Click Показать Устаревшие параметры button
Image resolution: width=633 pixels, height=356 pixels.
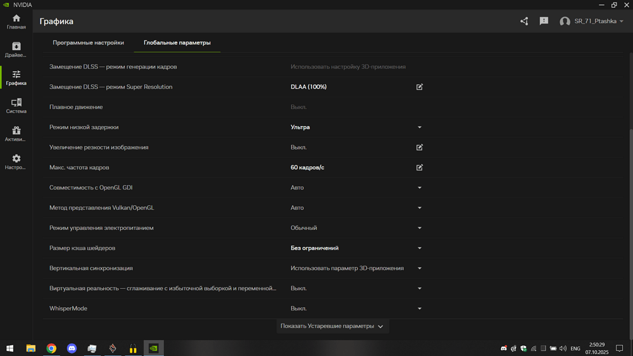click(x=332, y=326)
